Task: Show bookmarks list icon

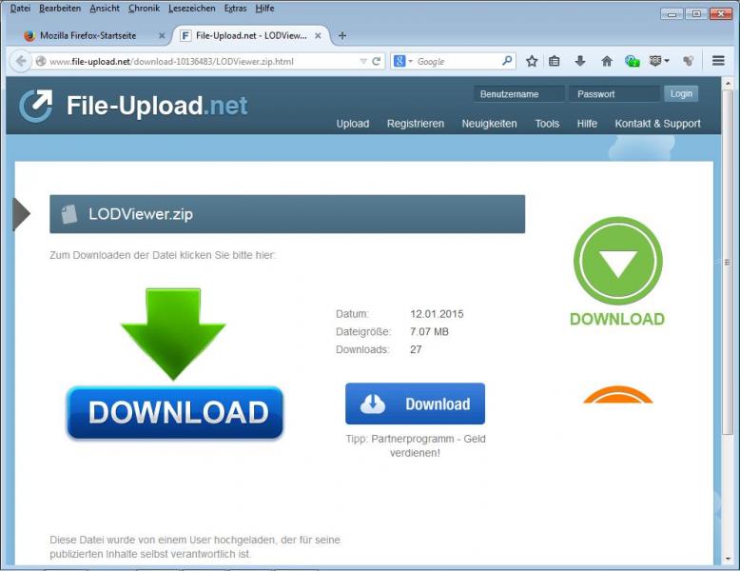Action: pyautogui.click(x=555, y=61)
